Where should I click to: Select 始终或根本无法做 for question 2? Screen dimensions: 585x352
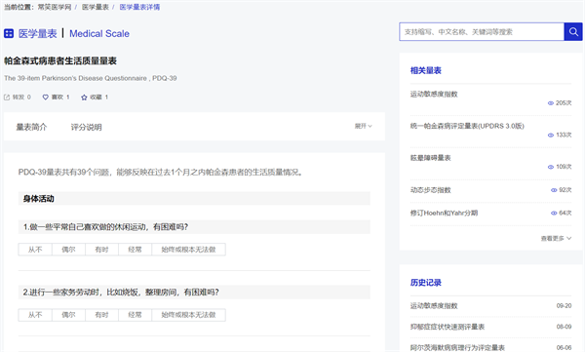(x=188, y=315)
